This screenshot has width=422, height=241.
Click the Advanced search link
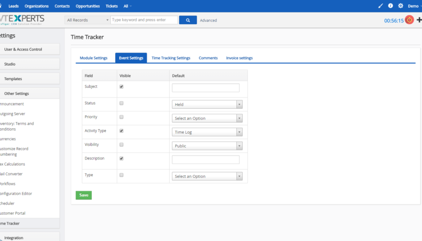(209, 20)
